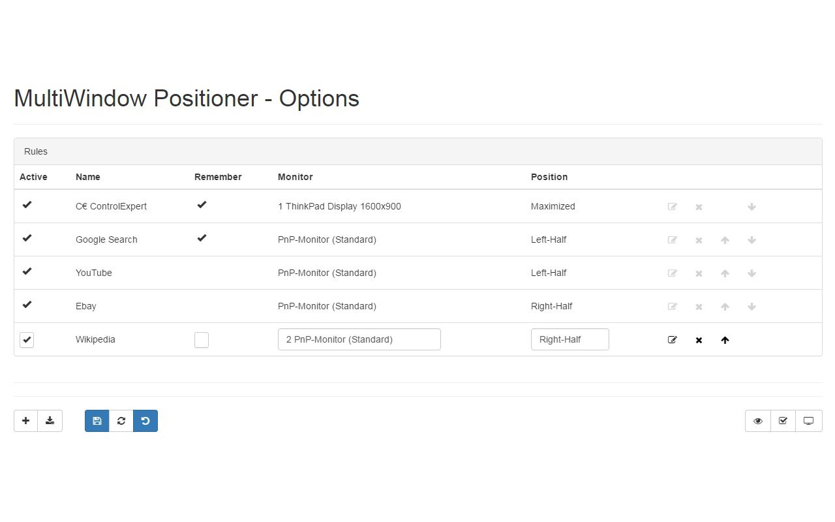Image resolution: width=835 pixels, height=522 pixels.
Task: Toggle the Active checkmark for Ebay
Action: point(27,305)
